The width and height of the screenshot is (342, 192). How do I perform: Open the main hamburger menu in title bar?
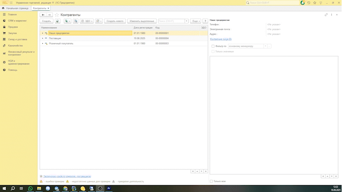11,3
